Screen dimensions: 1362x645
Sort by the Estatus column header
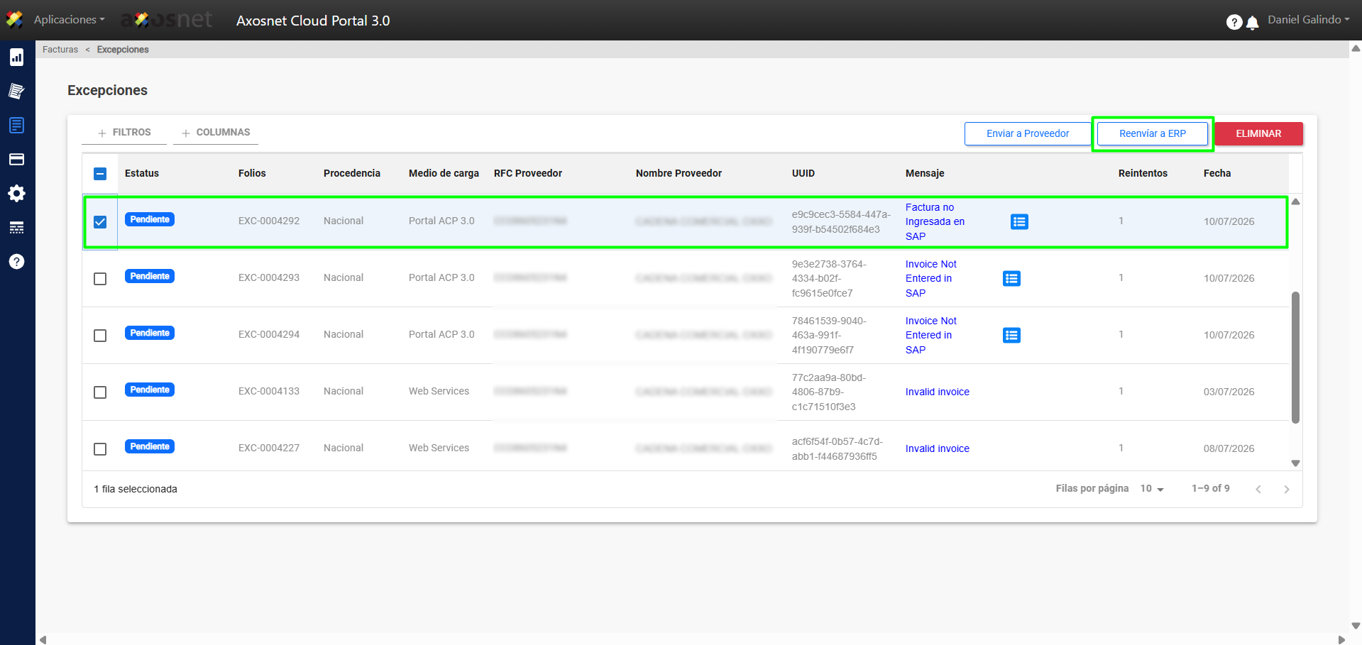(x=142, y=173)
